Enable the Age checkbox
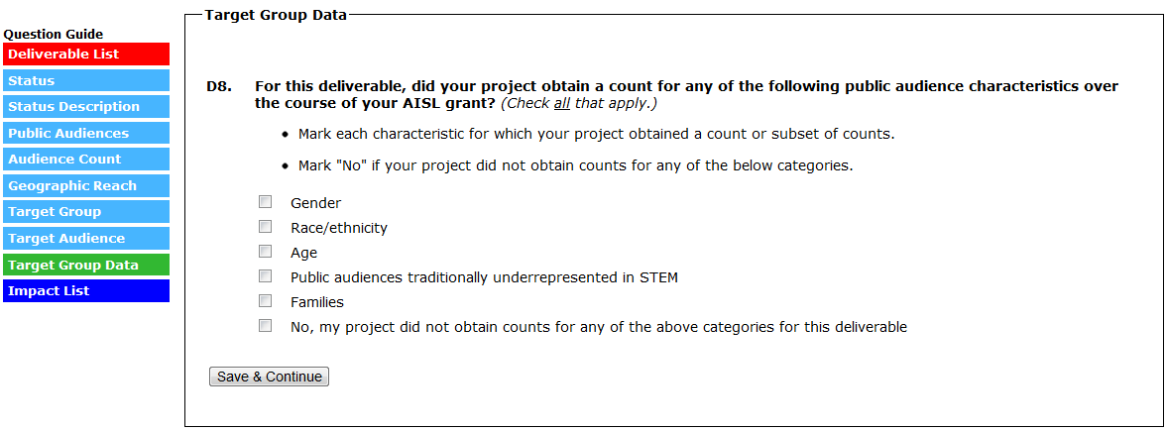 coord(265,252)
